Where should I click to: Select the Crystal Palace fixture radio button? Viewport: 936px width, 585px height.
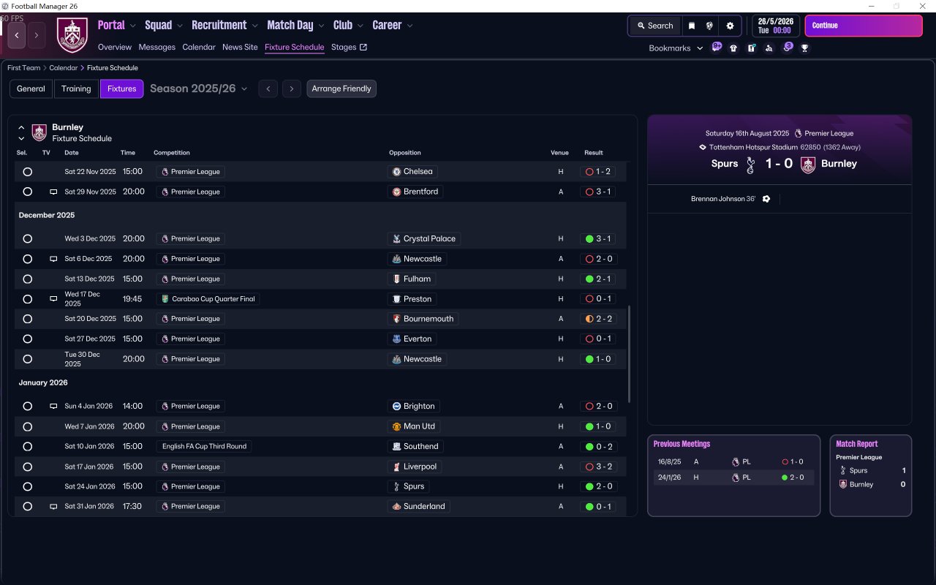28,239
